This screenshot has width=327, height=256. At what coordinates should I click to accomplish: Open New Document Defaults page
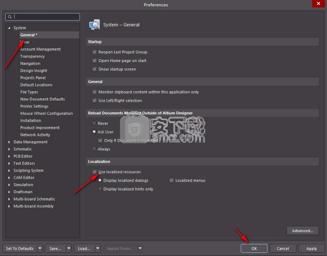point(42,99)
